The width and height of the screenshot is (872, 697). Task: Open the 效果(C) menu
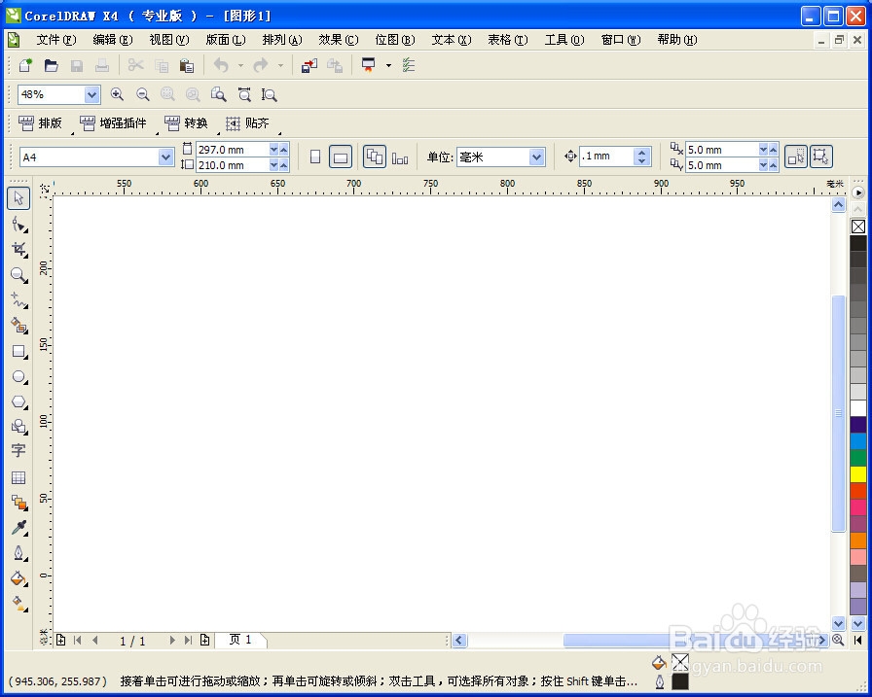click(x=338, y=40)
